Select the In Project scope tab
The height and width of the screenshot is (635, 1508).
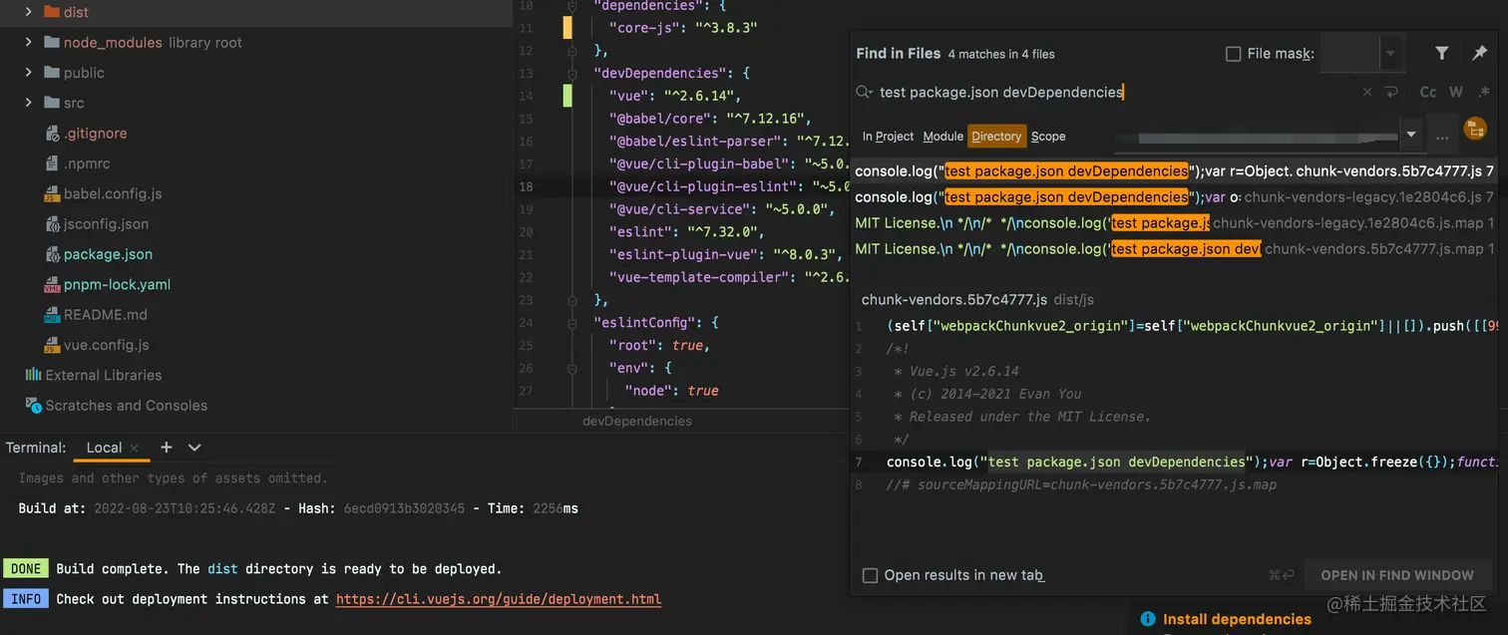(x=889, y=137)
